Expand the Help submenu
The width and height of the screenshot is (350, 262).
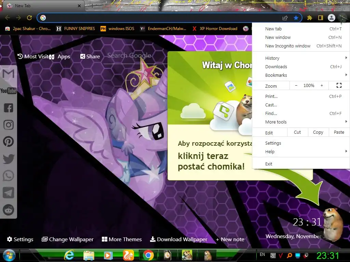pos(301,151)
